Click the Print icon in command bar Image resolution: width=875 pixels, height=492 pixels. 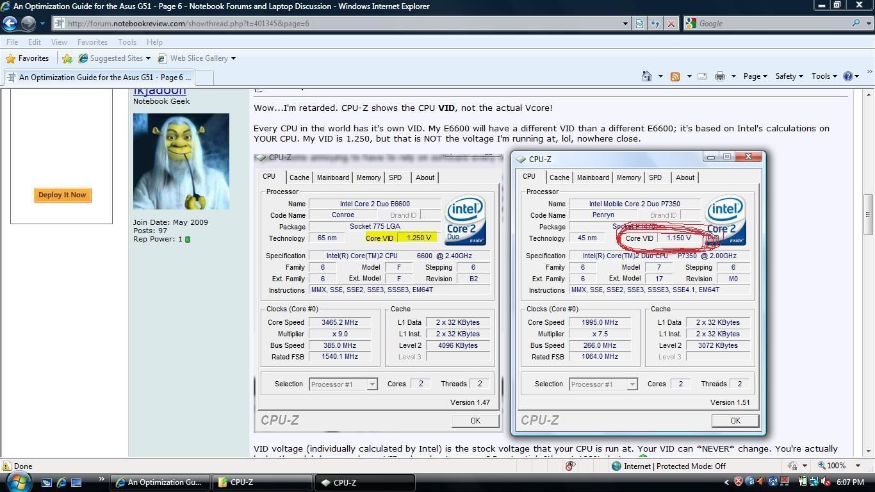pyautogui.click(x=720, y=76)
